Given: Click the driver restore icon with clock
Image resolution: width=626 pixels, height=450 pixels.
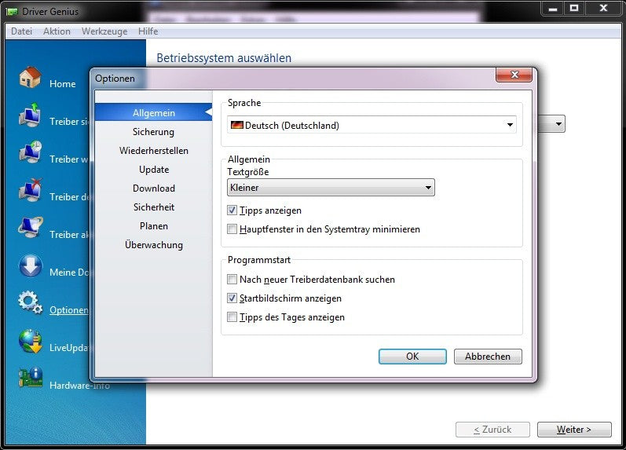Looking at the screenshot, I should (x=31, y=152).
